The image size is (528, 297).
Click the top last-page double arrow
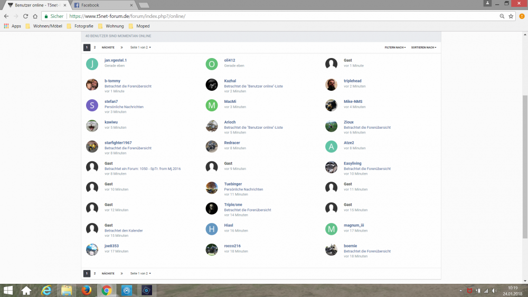coord(121,47)
